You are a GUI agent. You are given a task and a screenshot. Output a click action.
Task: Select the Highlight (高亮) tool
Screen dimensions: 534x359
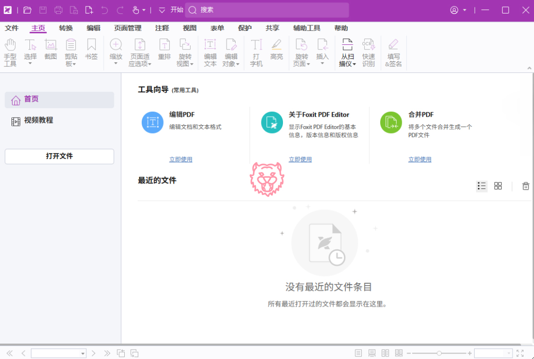tap(276, 50)
